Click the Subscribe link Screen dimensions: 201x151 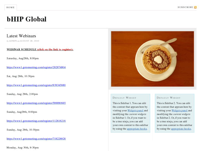coord(185,7)
